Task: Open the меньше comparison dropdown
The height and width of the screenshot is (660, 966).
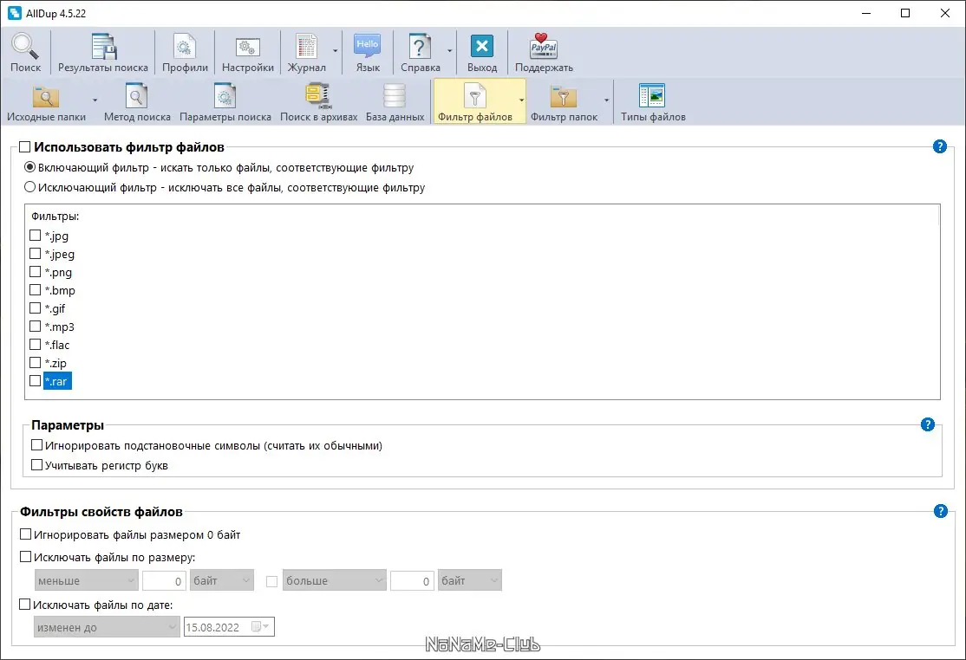Action: coord(86,580)
